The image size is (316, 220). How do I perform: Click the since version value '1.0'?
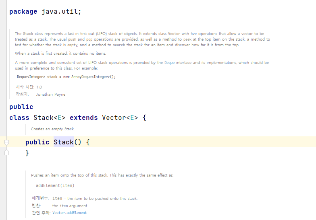coord(39,87)
